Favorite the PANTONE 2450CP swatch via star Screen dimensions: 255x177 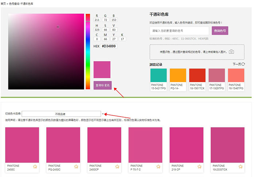pyautogui.click(x=117, y=167)
